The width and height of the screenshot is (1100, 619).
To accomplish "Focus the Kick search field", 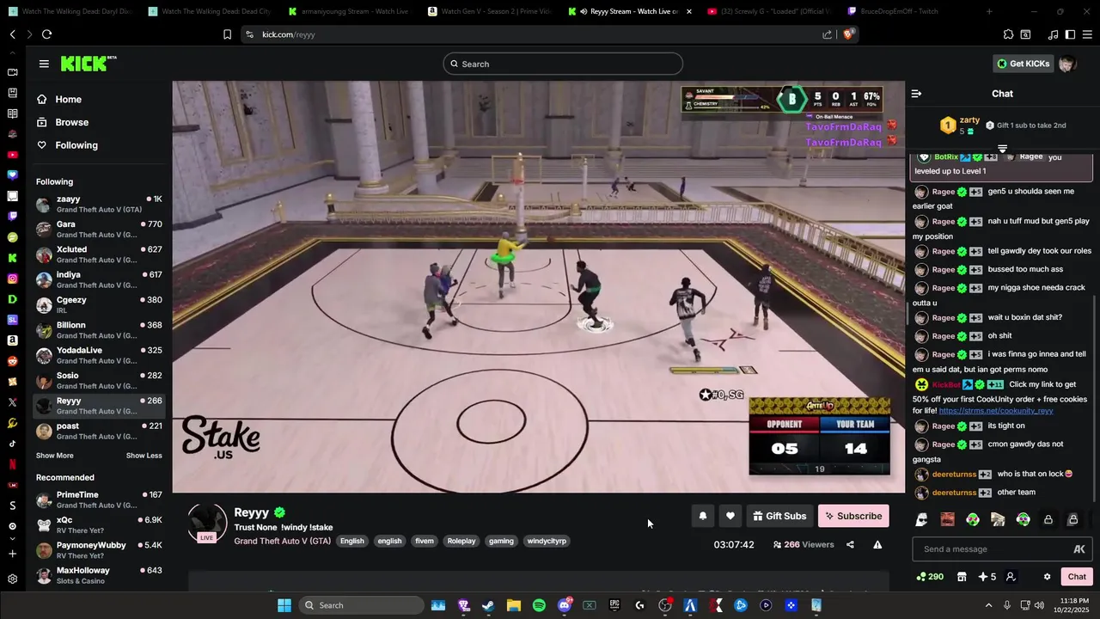I will (x=563, y=64).
